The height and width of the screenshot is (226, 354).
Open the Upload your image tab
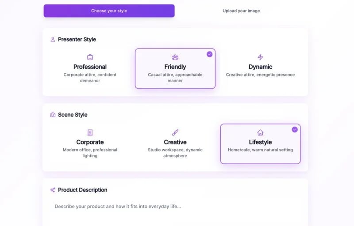click(x=241, y=11)
